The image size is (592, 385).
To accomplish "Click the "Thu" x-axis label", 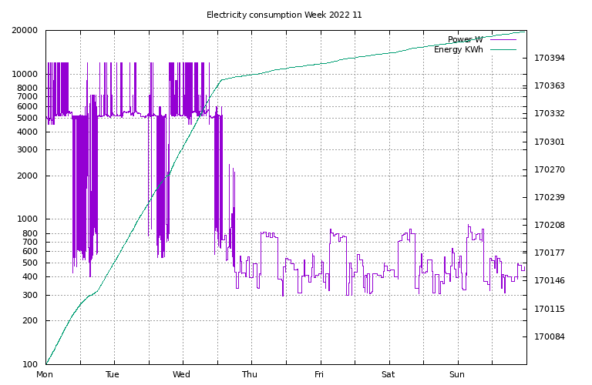I will coord(250,374).
